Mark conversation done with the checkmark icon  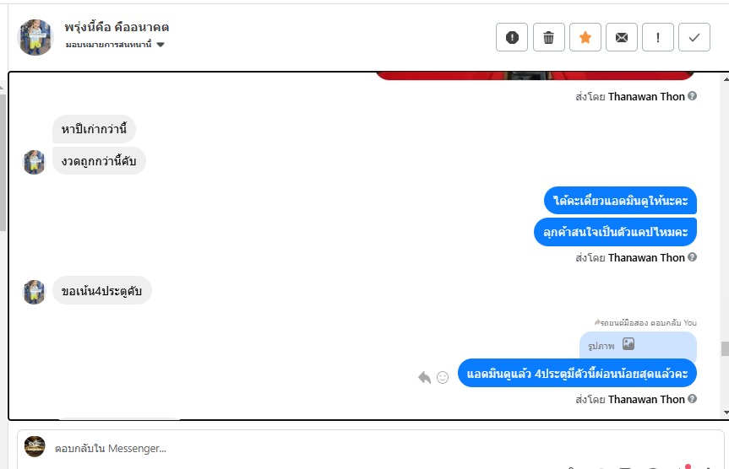point(694,37)
